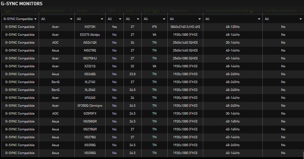
Task: Open the Resolution filter dropdown
Action: 185,19
